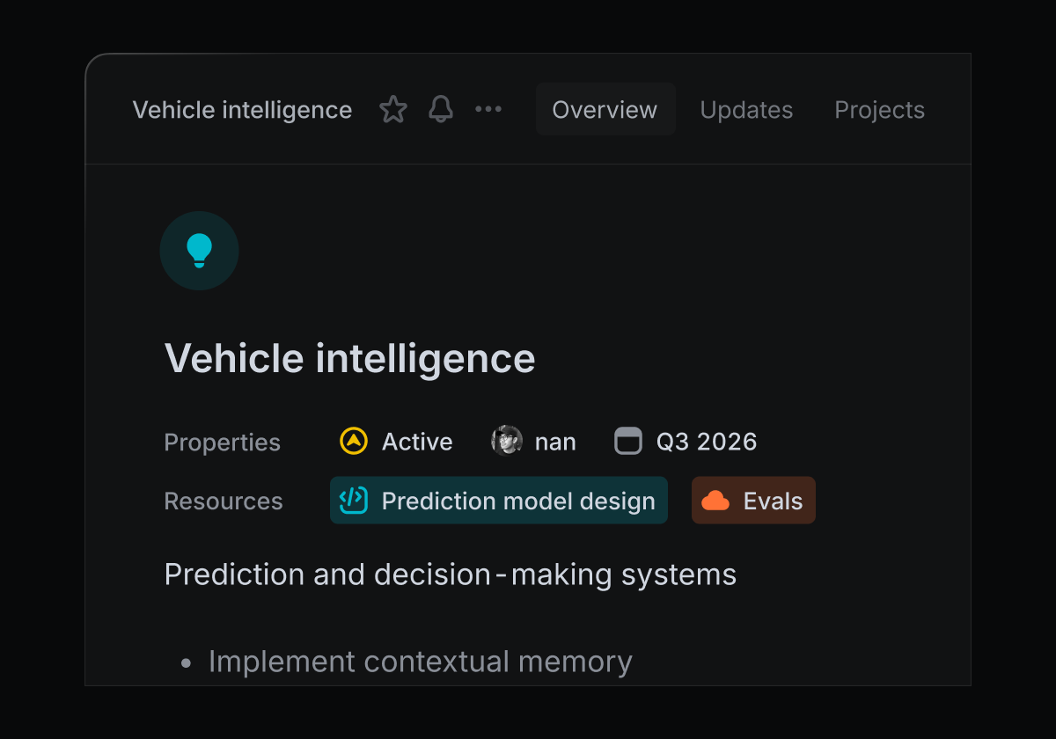The height and width of the screenshot is (739, 1056).
Task: Go to the Projects tab
Action: (x=879, y=110)
